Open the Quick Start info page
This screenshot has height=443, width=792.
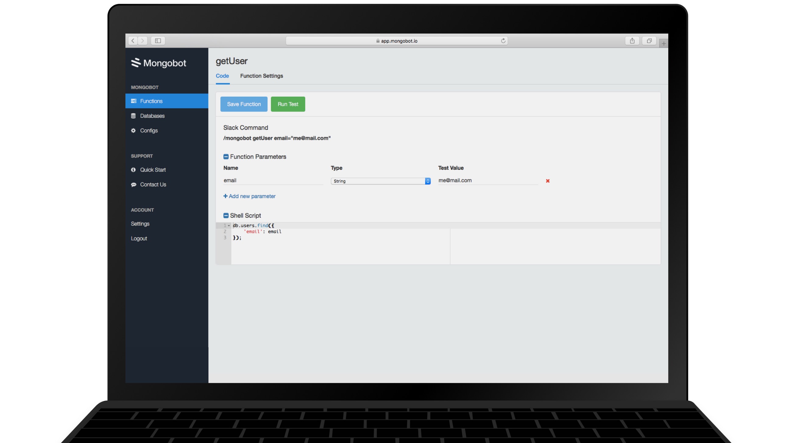(x=153, y=170)
